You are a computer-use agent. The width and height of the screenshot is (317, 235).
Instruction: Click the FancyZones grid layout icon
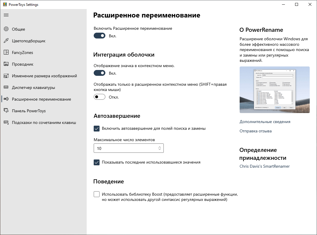click(6, 52)
